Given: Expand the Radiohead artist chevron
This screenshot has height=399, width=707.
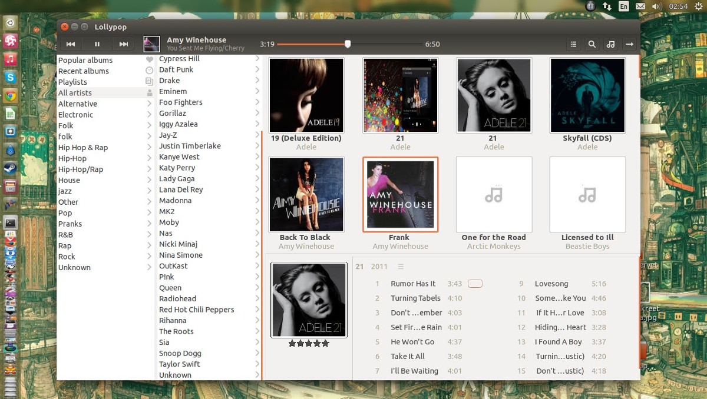Looking at the screenshot, I should (257, 299).
